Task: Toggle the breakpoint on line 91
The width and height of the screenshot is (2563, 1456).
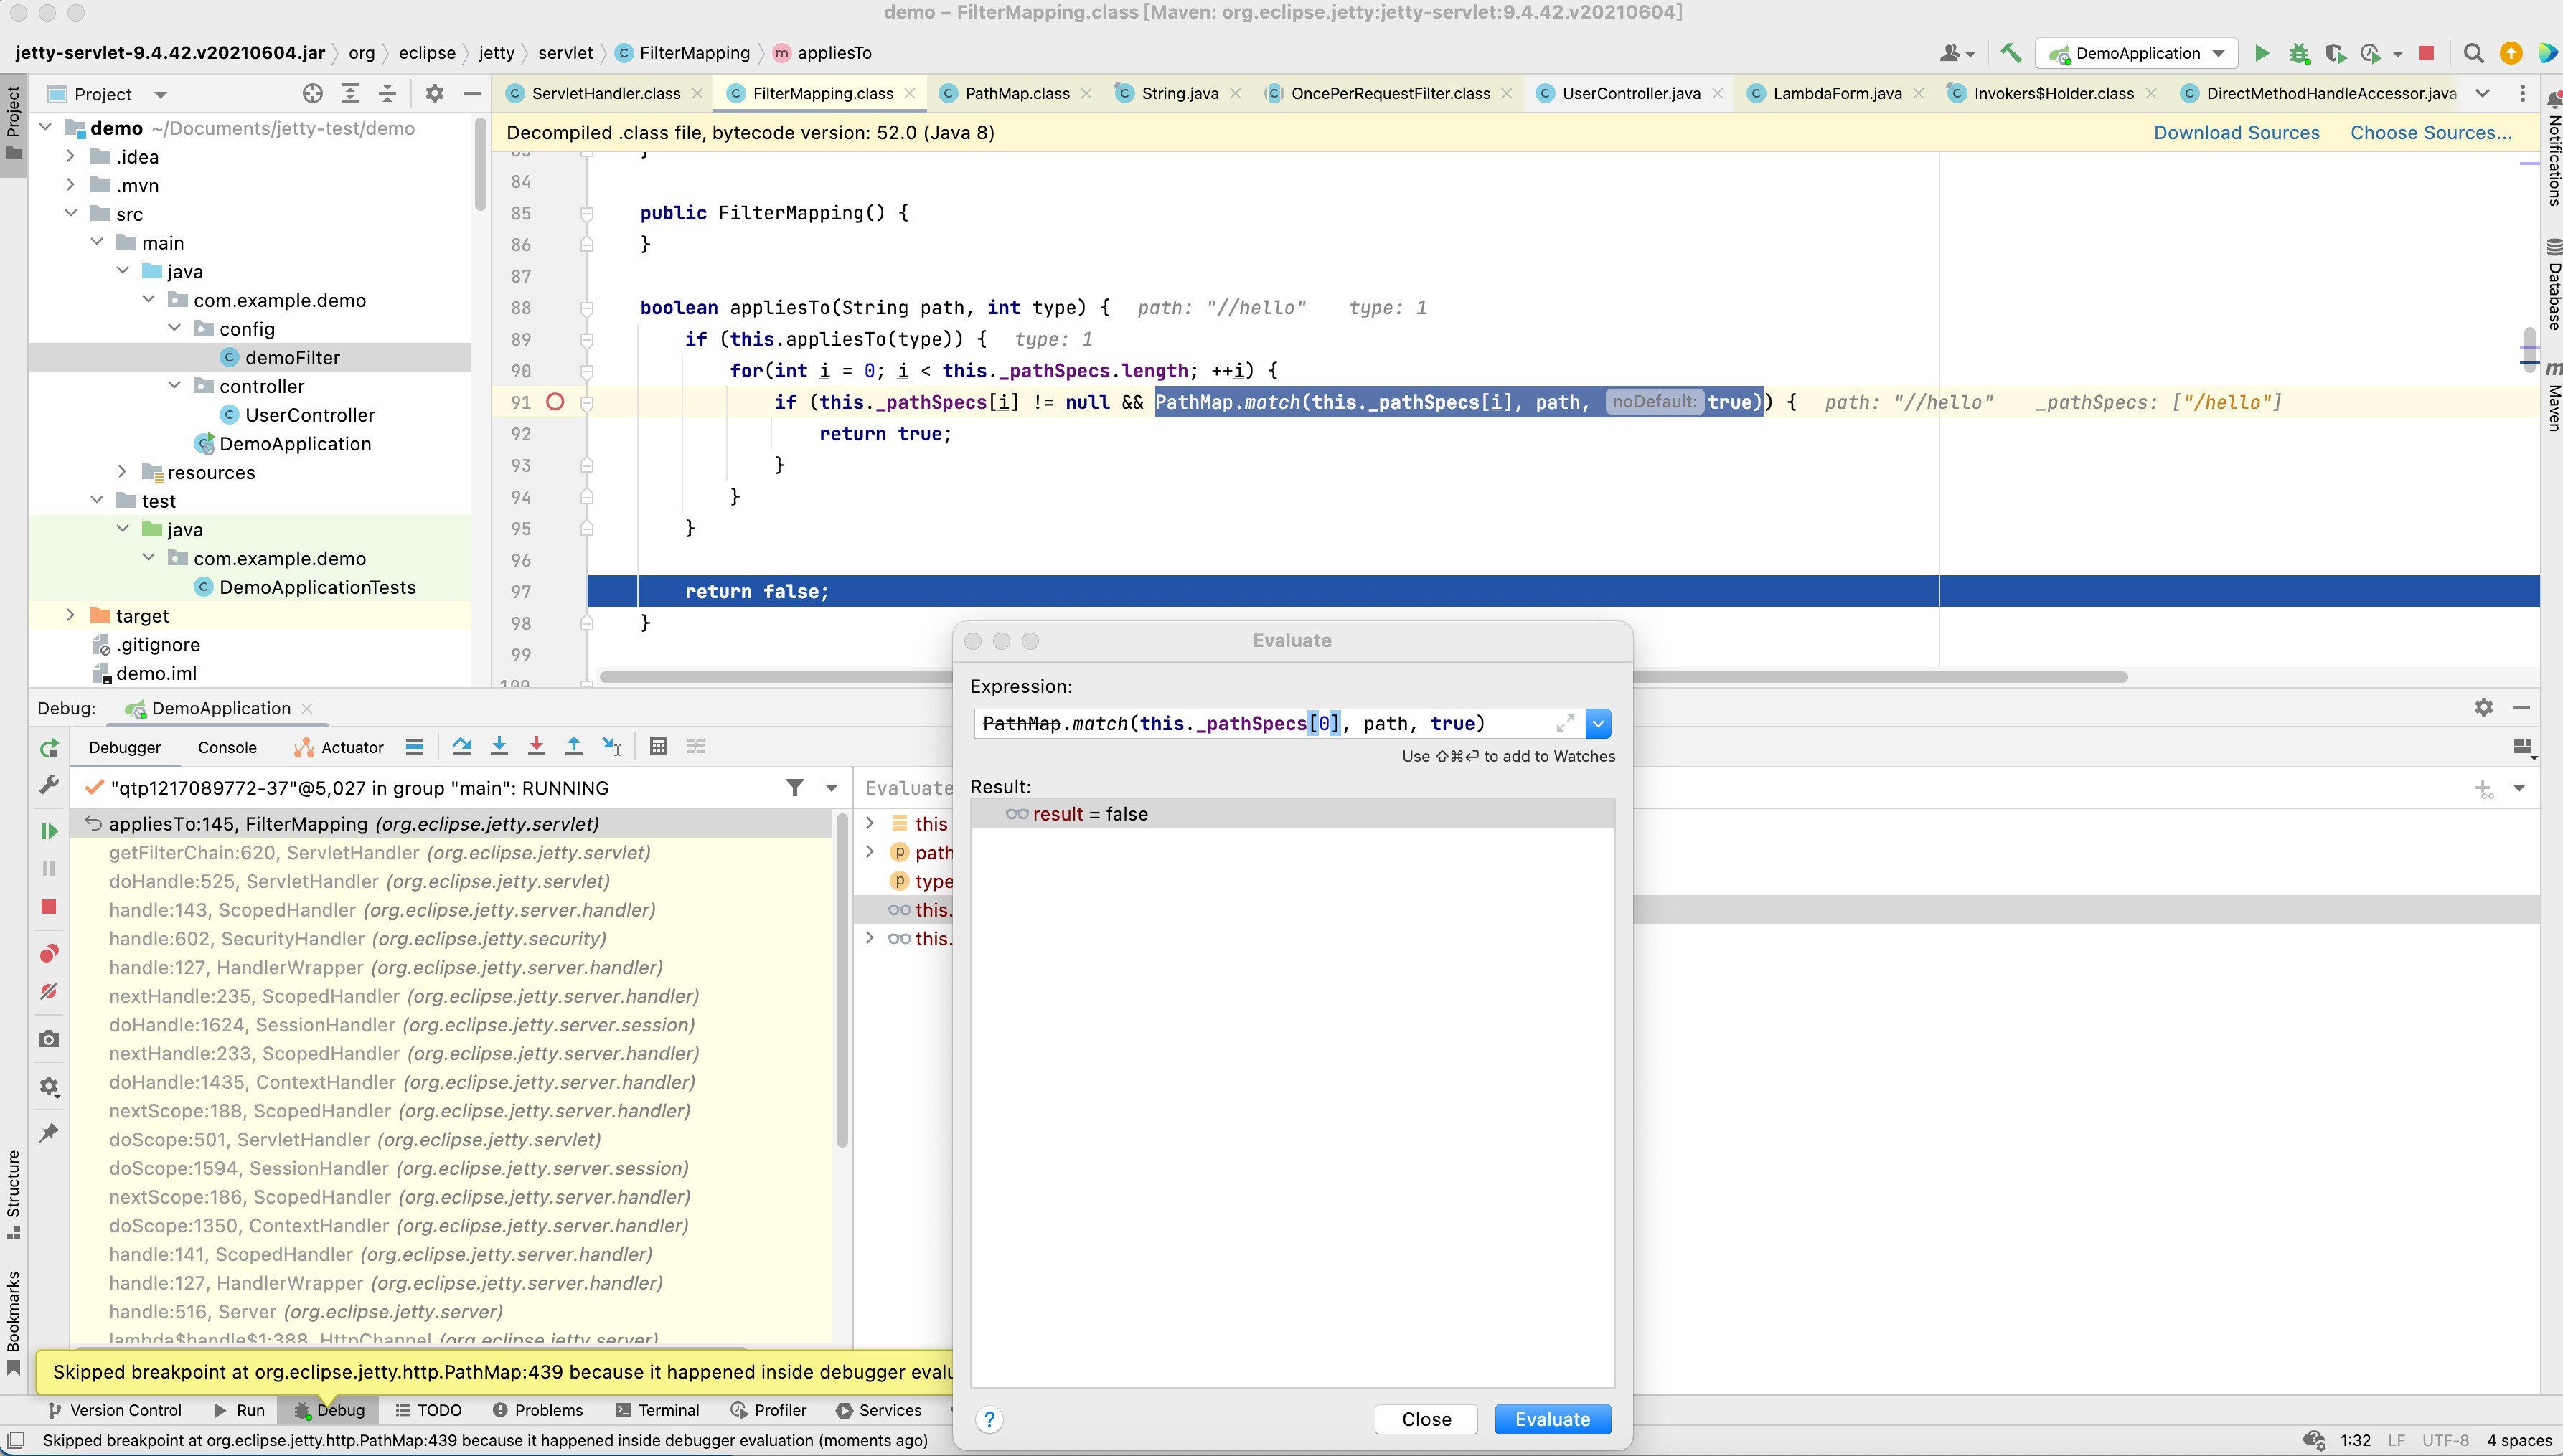Action: click(555, 402)
